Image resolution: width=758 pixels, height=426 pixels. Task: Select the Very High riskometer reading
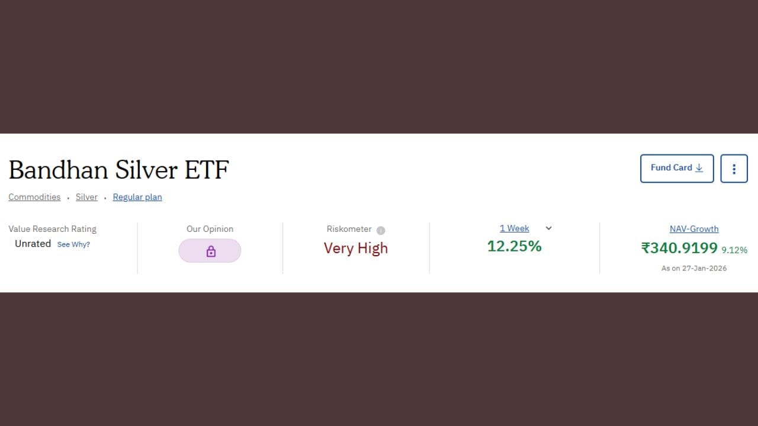[x=355, y=248]
